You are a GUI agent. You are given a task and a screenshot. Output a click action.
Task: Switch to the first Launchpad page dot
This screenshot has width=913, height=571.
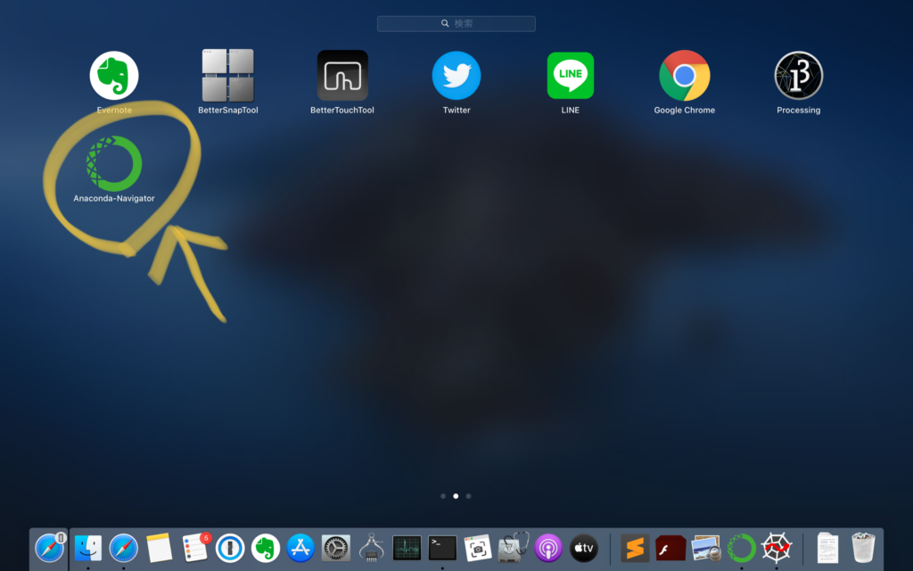(x=443, y=495)
